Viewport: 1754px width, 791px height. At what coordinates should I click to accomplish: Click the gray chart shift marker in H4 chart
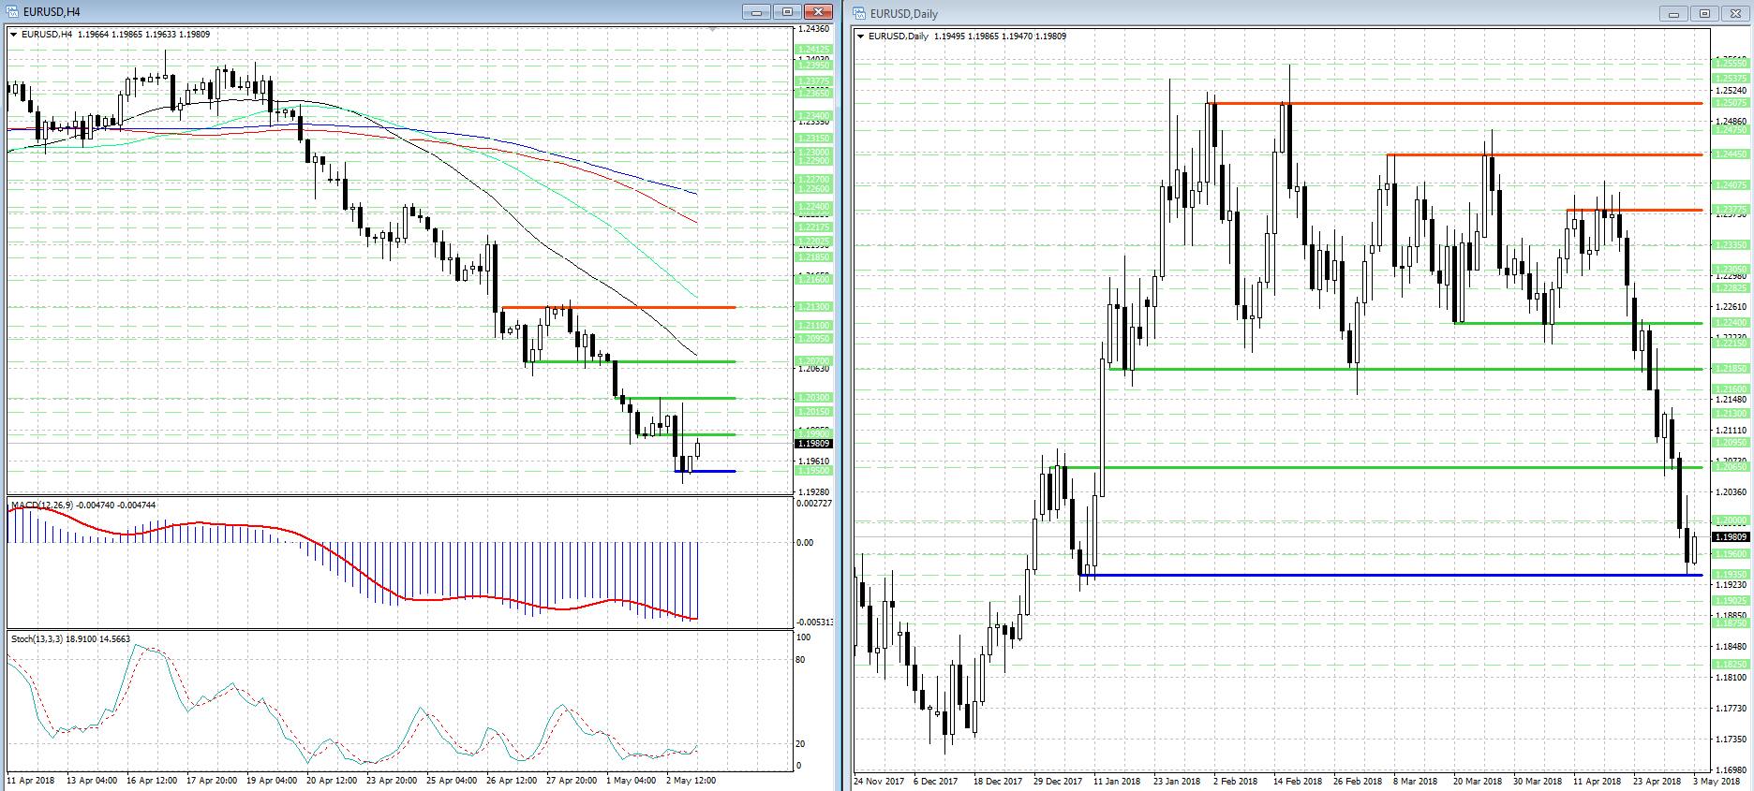pyautogui.click(x=712, y=30)
